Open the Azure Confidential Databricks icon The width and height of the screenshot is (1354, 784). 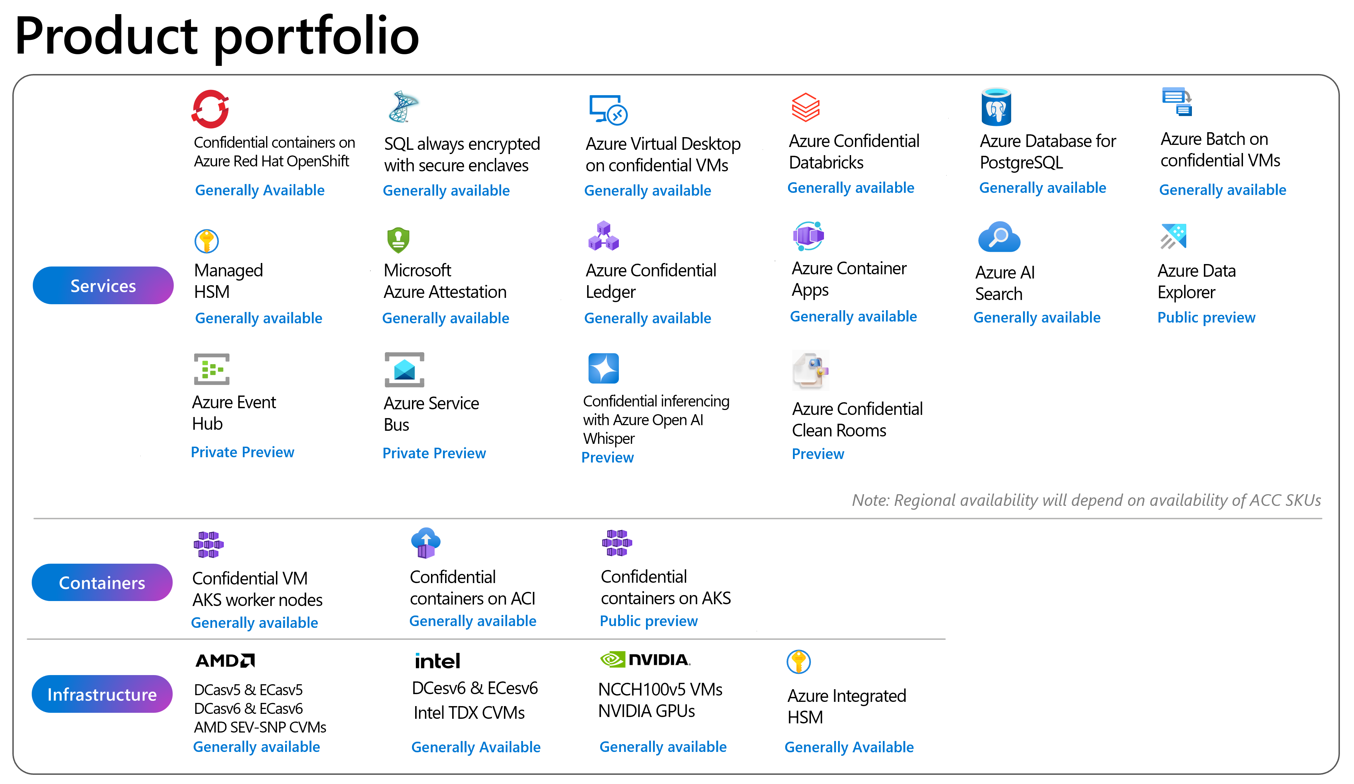805,108
